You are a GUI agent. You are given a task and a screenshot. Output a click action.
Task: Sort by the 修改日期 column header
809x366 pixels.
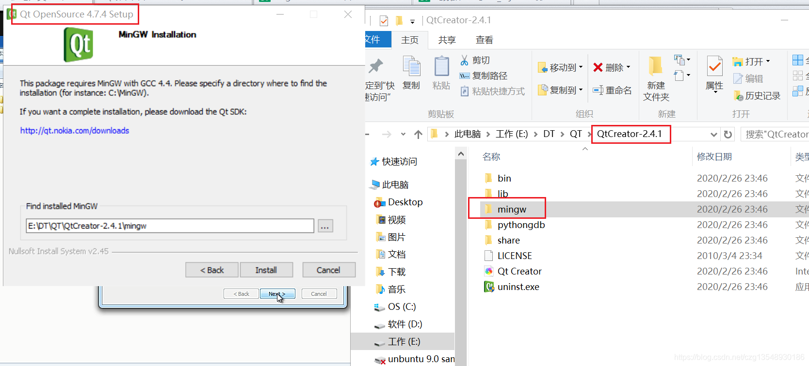click(x=714, y=157)
